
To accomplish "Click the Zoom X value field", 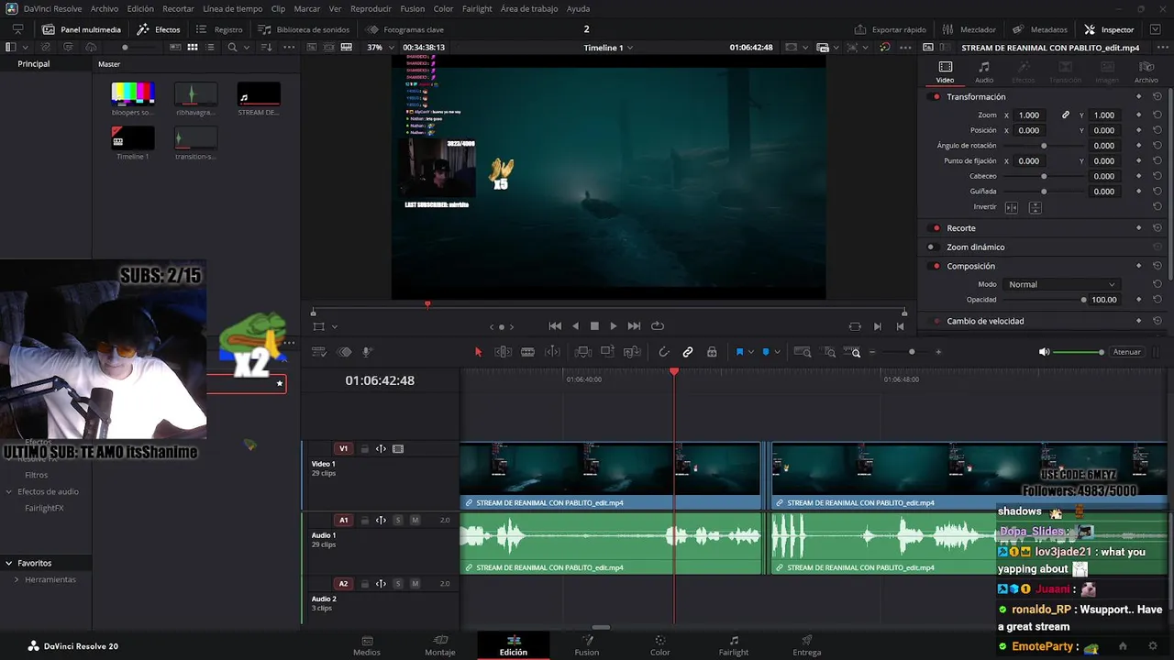I will [x=1029, y=115].
